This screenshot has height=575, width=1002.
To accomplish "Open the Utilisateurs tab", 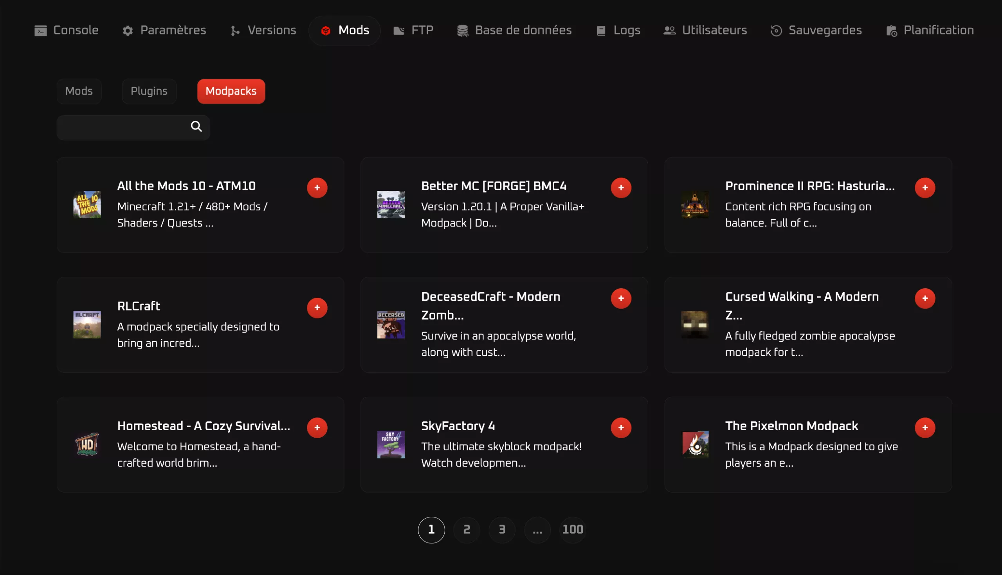I will pyautogui.click(x=705, y=31).
